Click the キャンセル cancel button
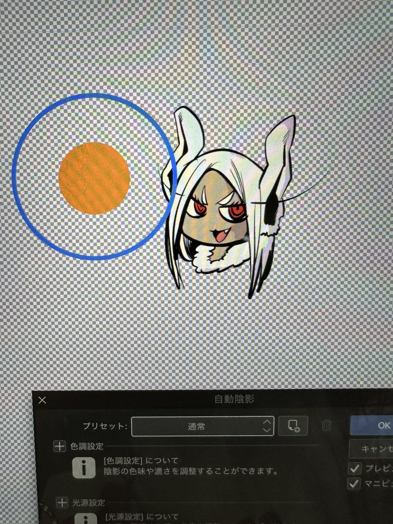Screen dimensions: 393x524 pos(372,449)
